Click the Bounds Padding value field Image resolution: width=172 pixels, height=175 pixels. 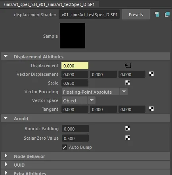click(75, 129)
